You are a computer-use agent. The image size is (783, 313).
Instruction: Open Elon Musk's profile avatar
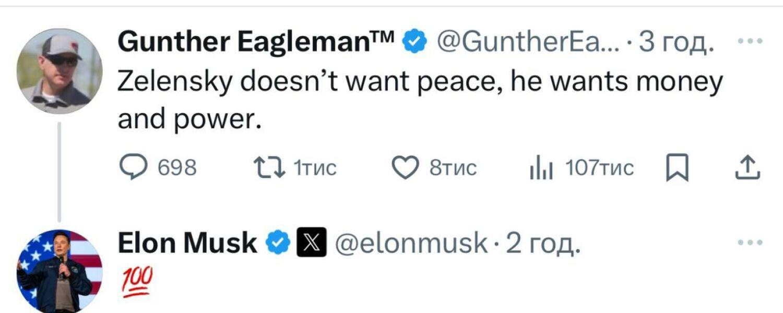[x=58, y=271]
